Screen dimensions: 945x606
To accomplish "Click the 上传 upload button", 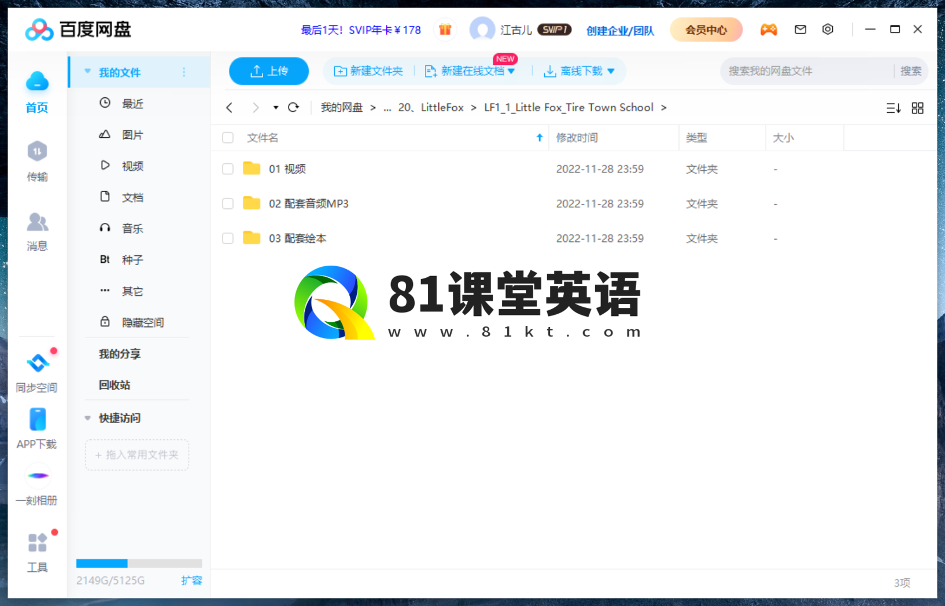I will [269, 71].
